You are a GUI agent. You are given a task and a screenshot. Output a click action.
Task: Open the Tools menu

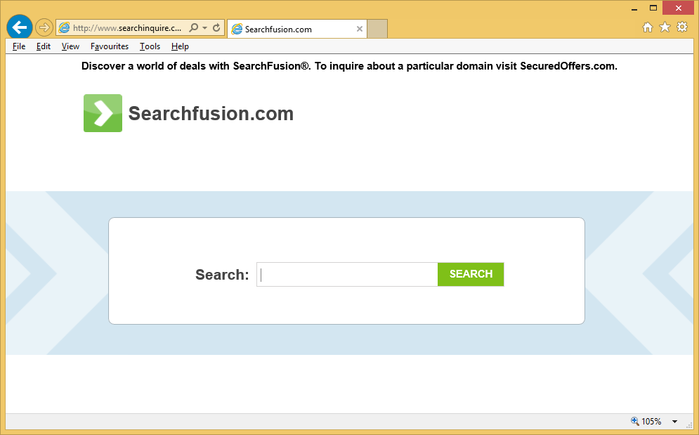point(150,46)
